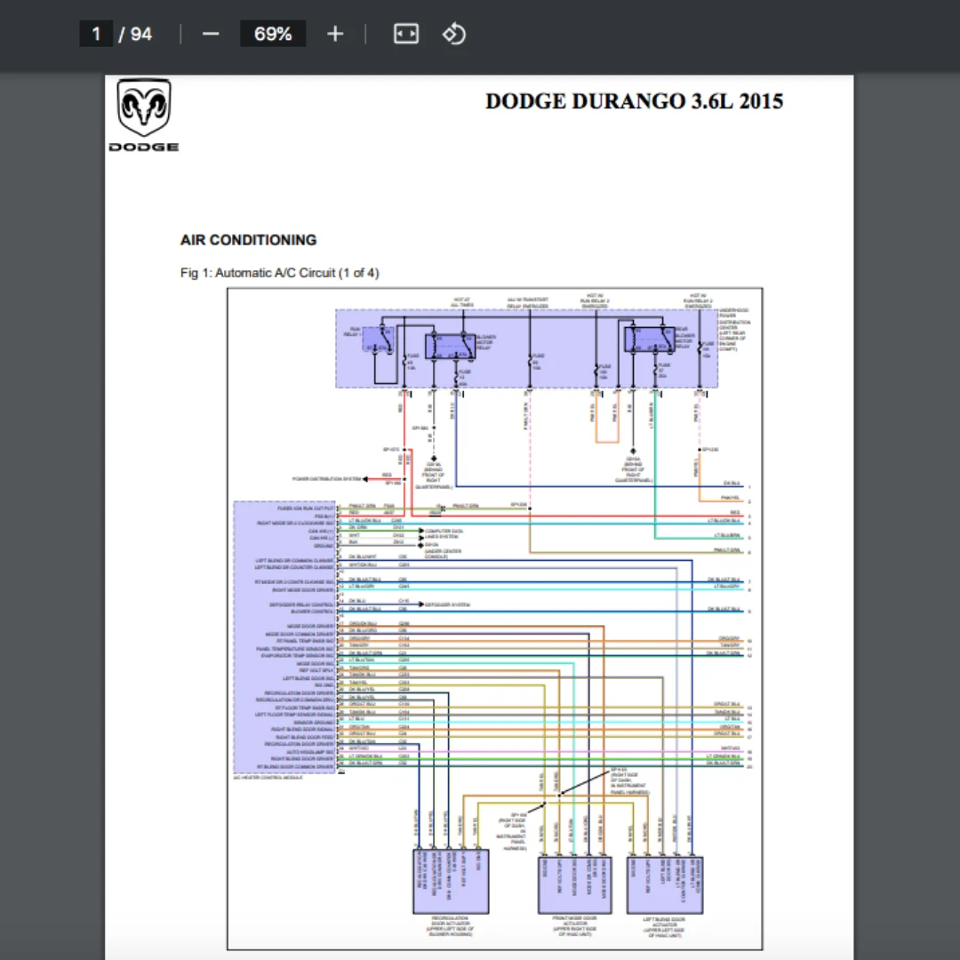Click the rotate document icon
Image resolution: width=960 pixels, height=960 pixels.
tap(453, 35)
